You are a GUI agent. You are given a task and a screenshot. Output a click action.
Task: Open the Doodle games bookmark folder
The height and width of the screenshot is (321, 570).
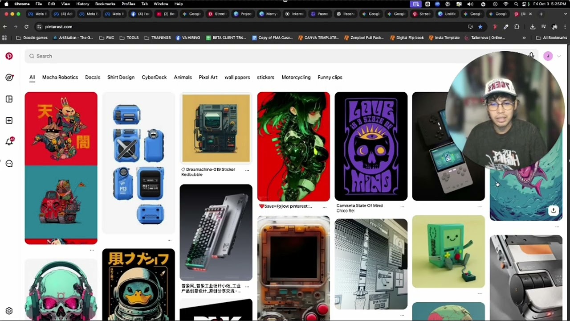(x=32, y=38)
